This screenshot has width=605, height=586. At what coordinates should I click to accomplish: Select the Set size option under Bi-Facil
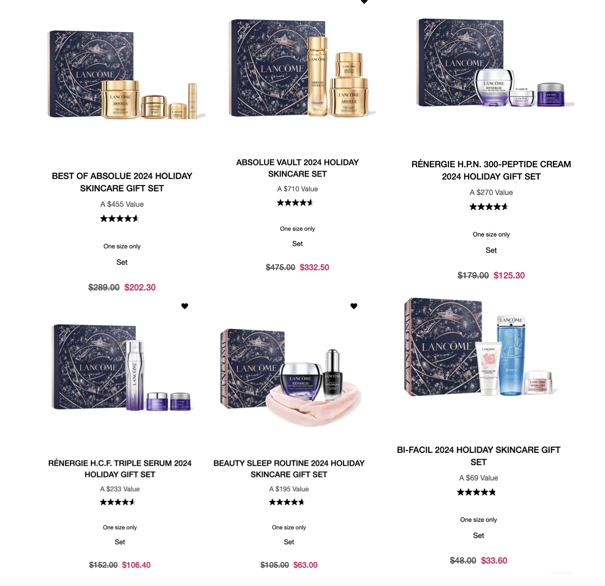tap(478, 535)
